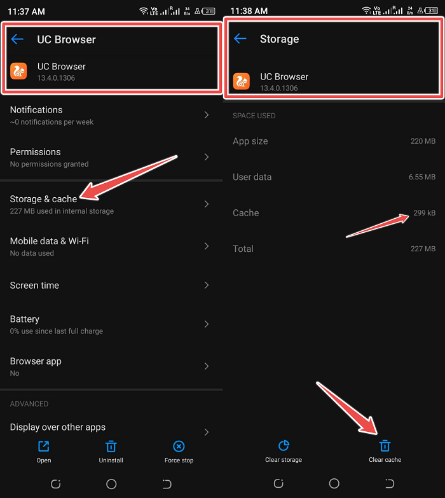The width and height of the screenshot is (445, 498).
Task: Tap Display over other apps label
Action: click(57, 427)
